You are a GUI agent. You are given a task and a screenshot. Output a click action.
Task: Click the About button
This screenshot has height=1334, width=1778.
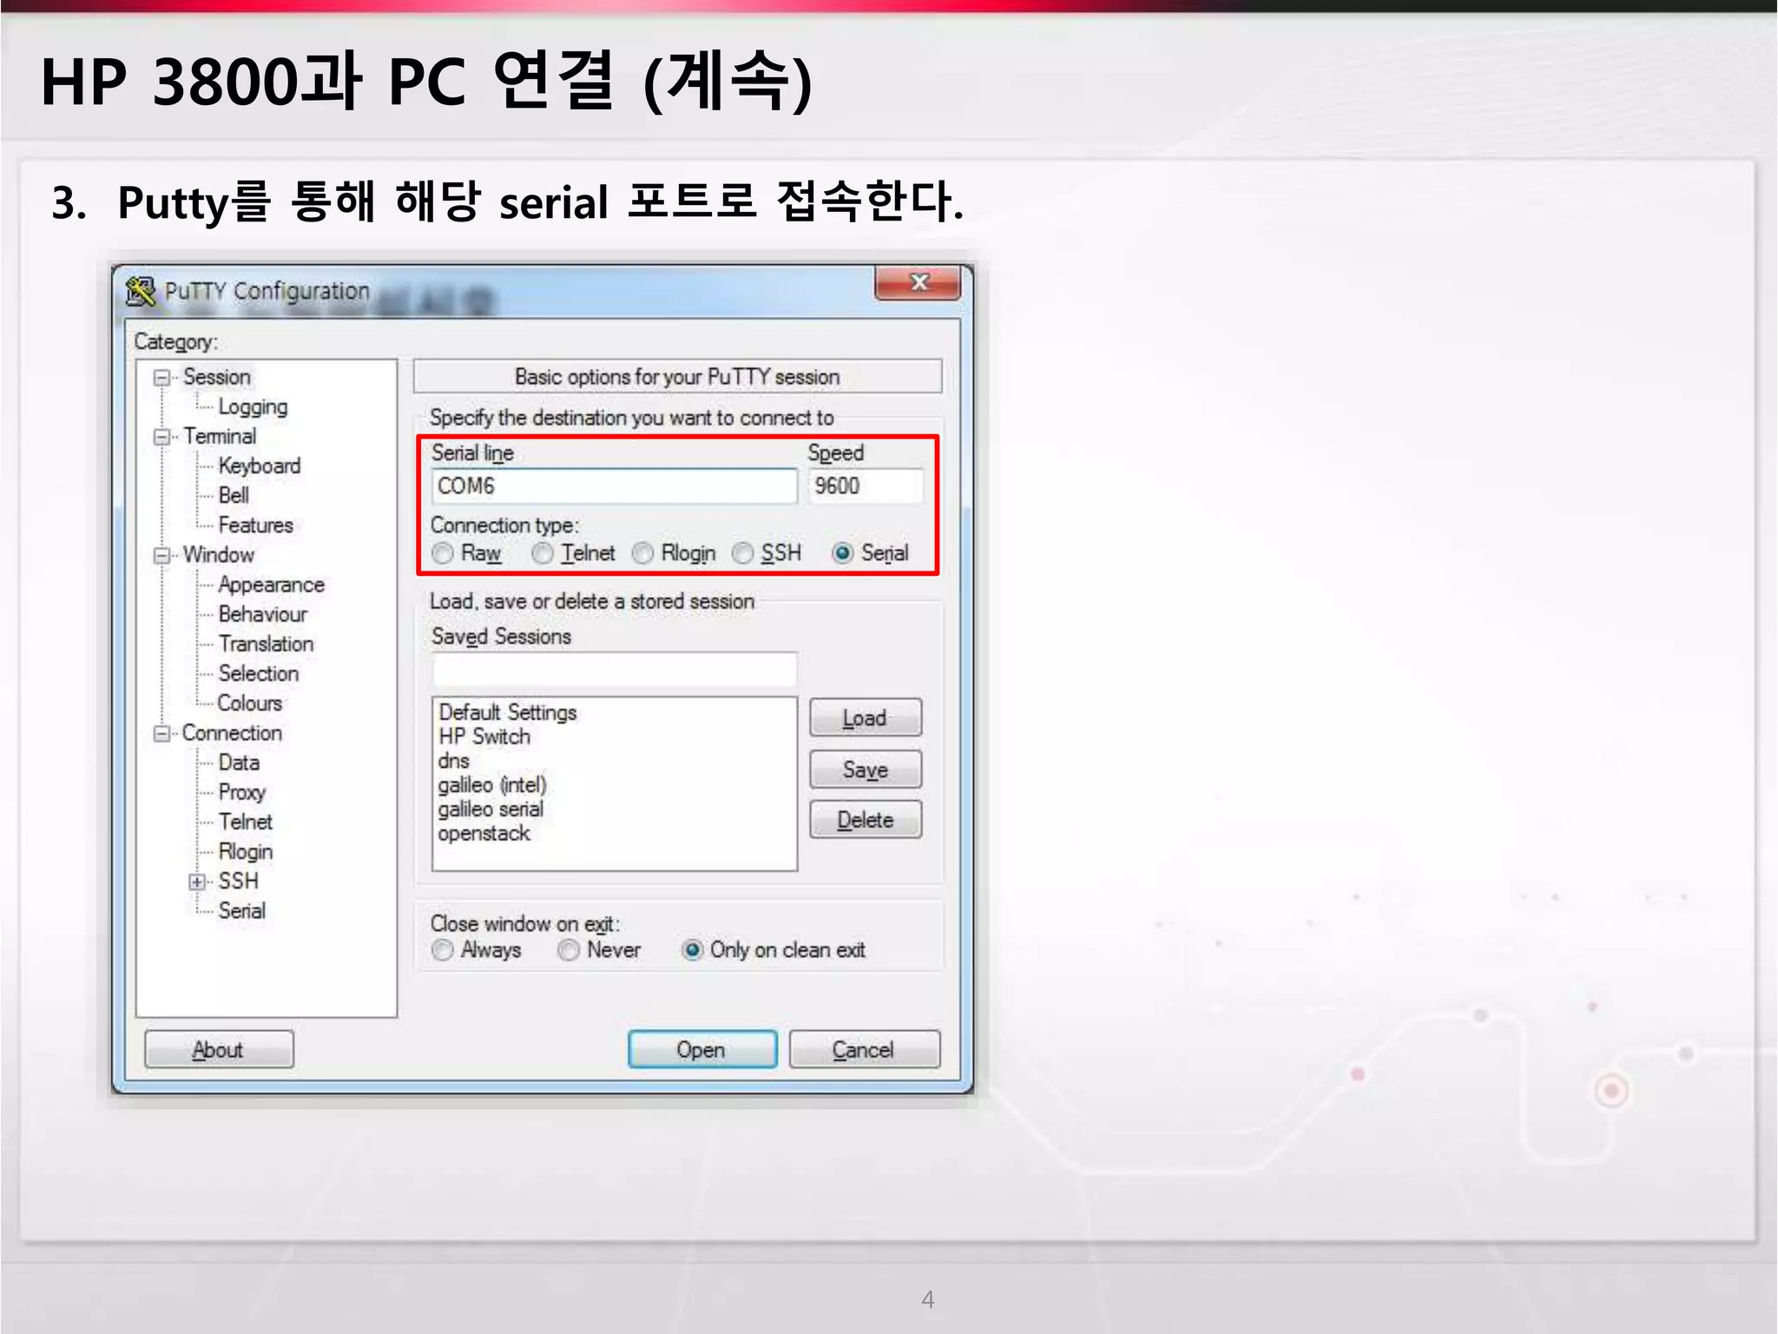(219, 1050)
